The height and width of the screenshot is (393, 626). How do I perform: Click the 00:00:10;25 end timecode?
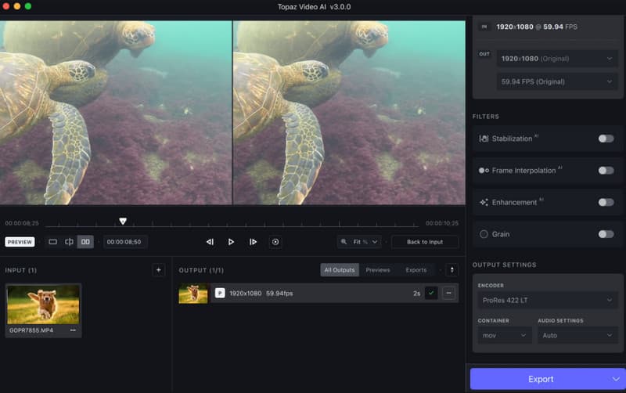442,223
